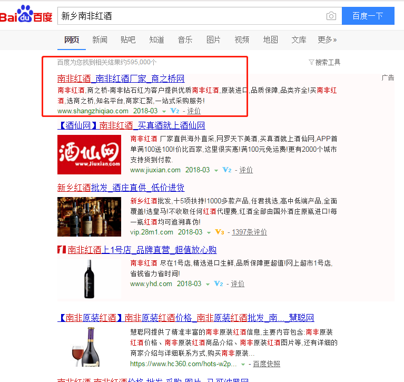The height and width of the screenshot is (382, 404).
Task: Open the 百度快照 link
Action: click(267, 364)
